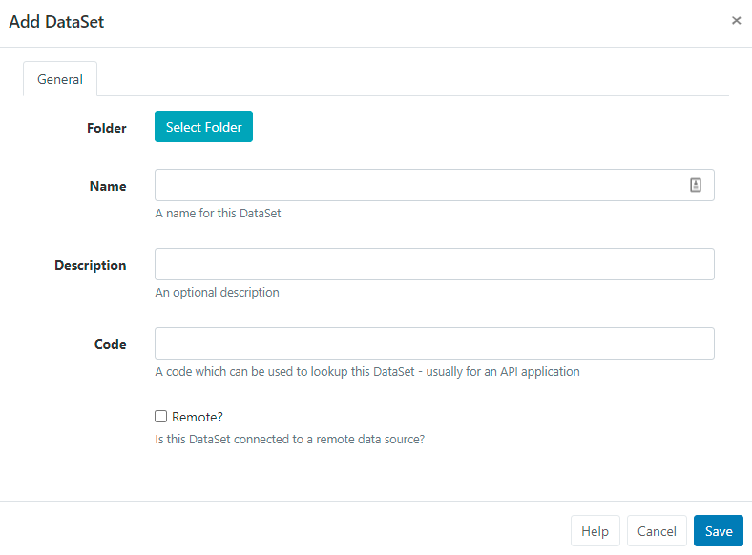This screenshot has width=752, height=555.
Task: Click the "An optional description" hint text
Action: coord(217,293)
